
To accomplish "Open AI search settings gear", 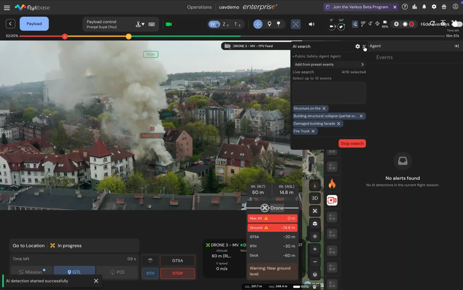I will click(358, 46).
